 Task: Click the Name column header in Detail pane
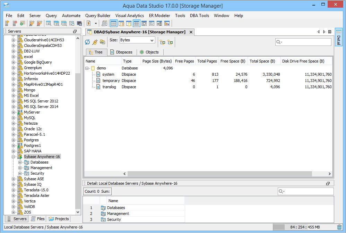145,201
